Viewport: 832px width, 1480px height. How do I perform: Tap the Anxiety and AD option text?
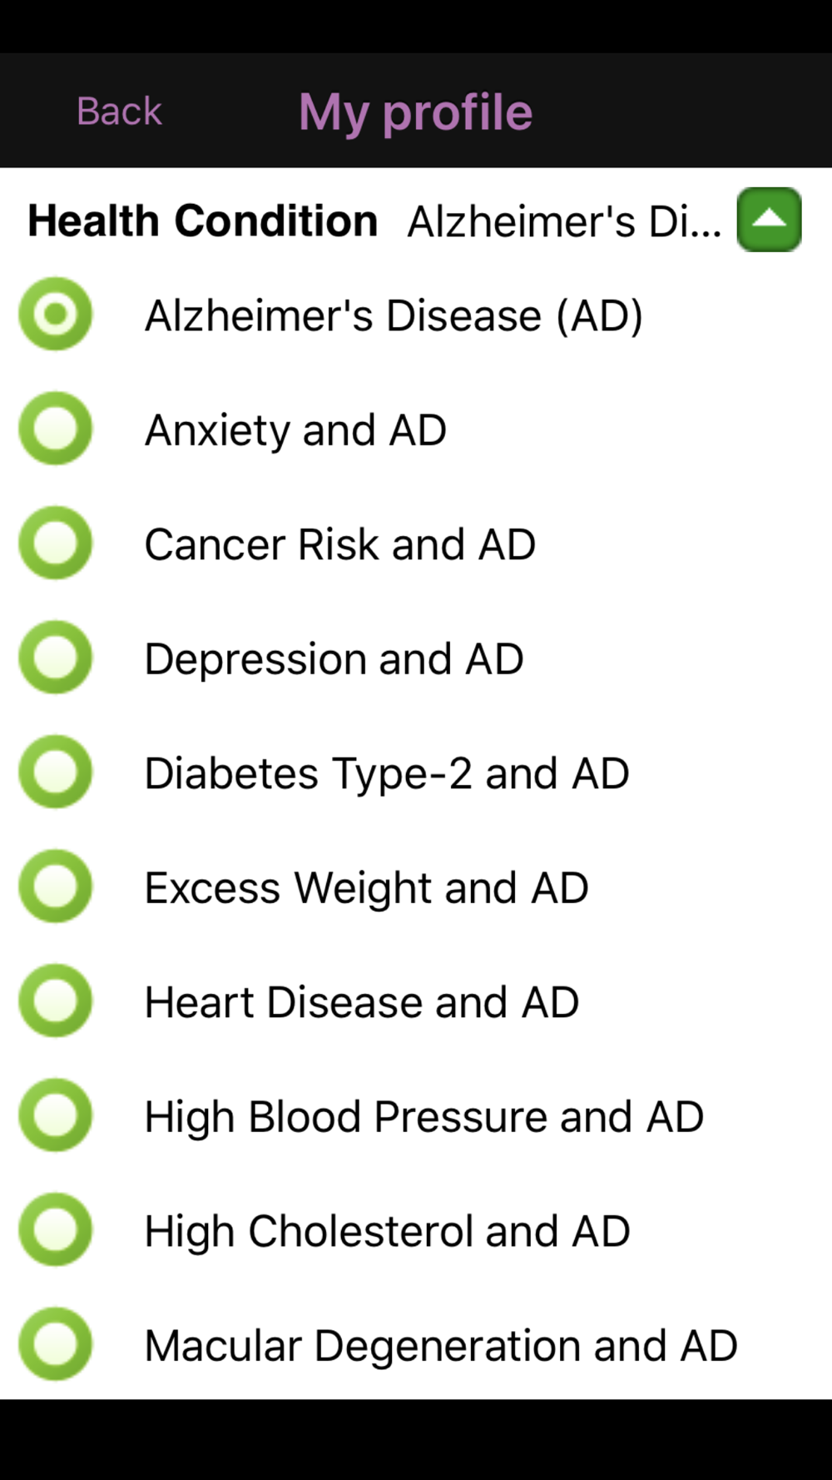[x=295, y=430]
